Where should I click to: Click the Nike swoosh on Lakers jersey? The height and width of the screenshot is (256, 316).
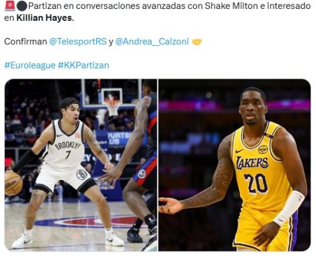click(239, 151)
